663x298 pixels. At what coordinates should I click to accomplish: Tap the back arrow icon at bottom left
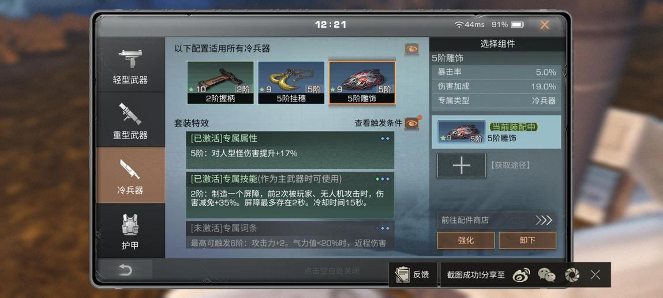(x=125, y=270)
